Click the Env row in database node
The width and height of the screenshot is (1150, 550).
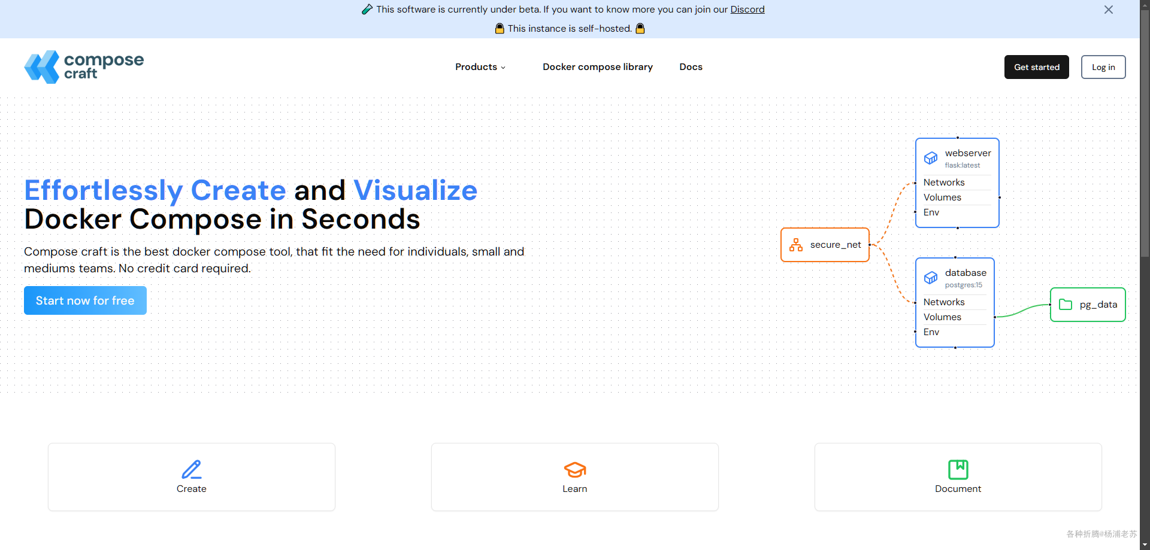click(x=955, y=332)
